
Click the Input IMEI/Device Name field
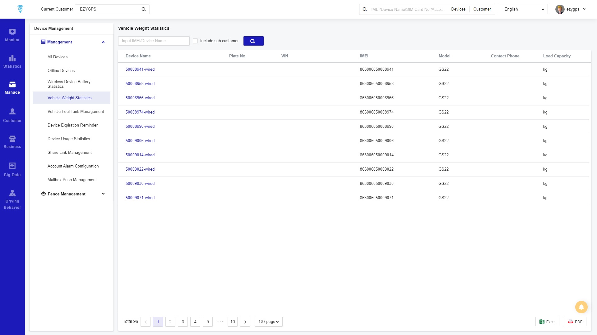tap(154, 41)
